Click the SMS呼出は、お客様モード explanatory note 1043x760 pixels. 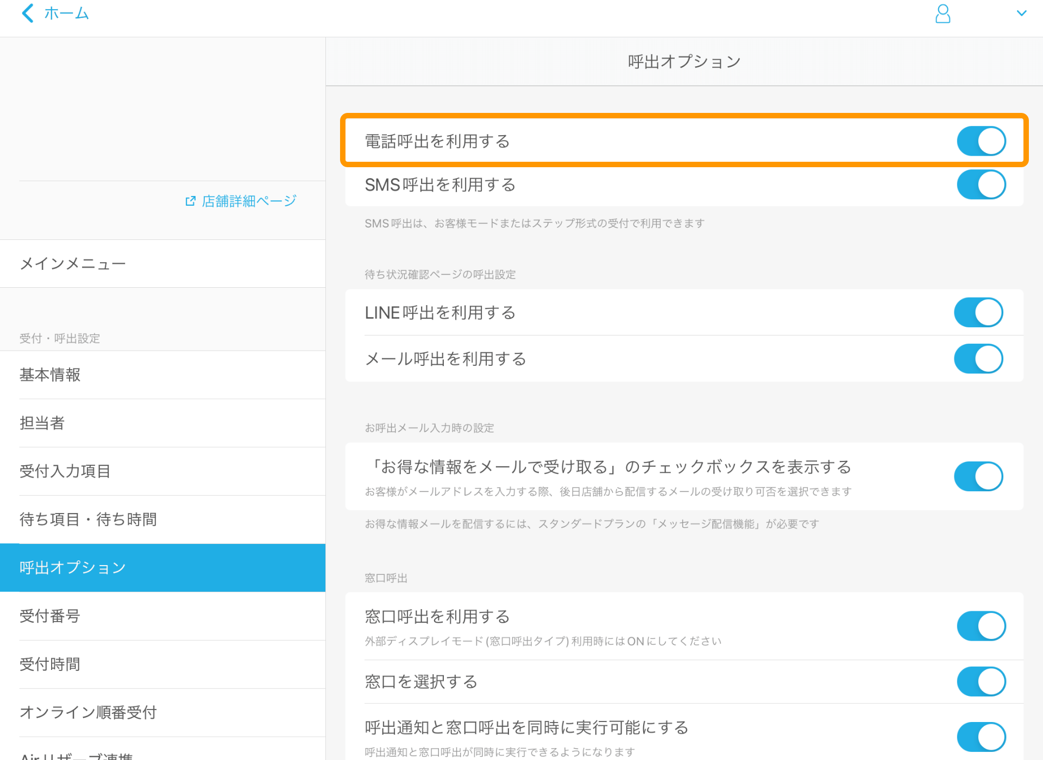[x=535, y=224]
